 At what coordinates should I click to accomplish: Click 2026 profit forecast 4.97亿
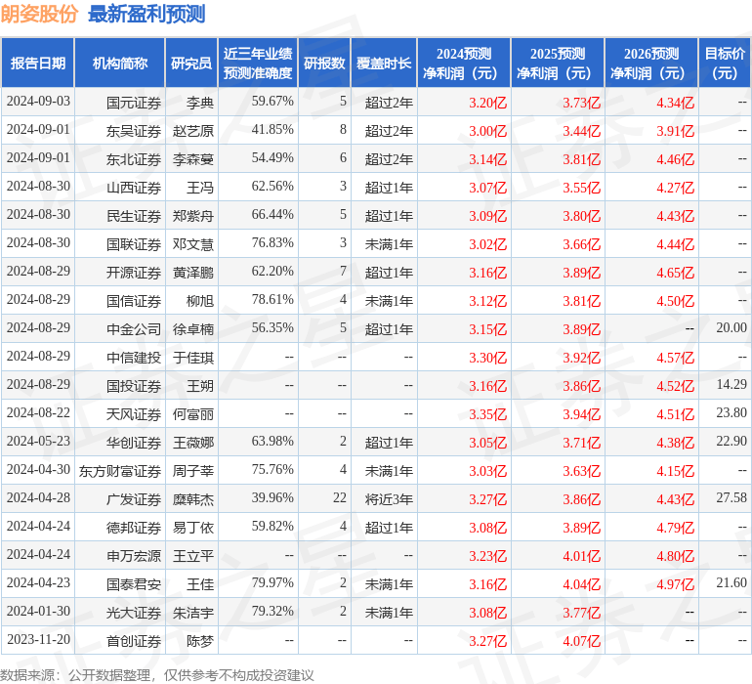pos(676,584)
